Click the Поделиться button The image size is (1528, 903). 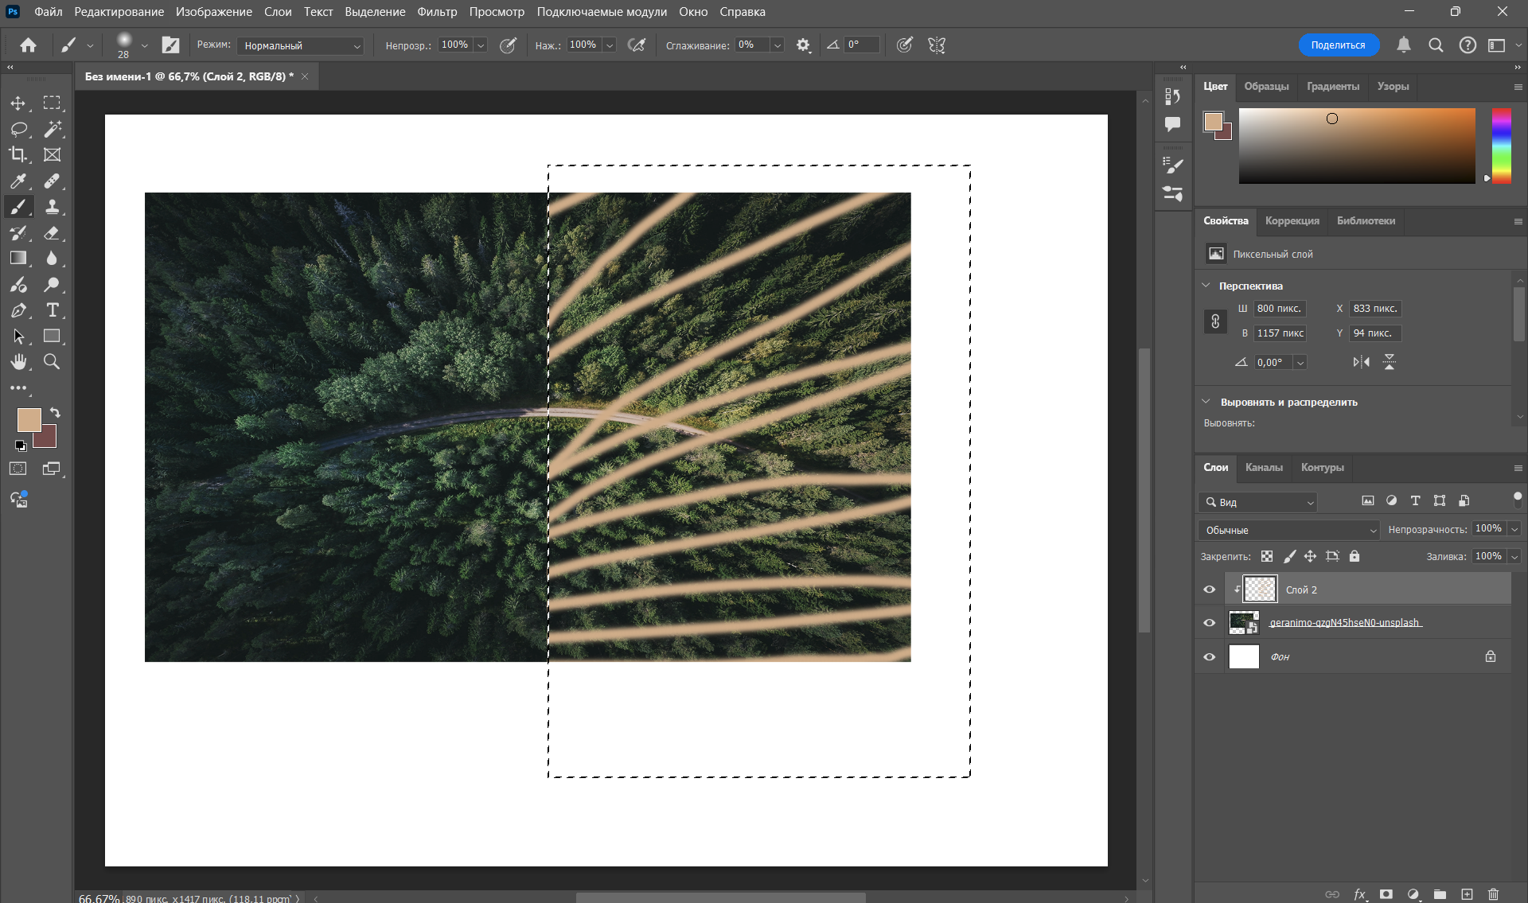1338,45
